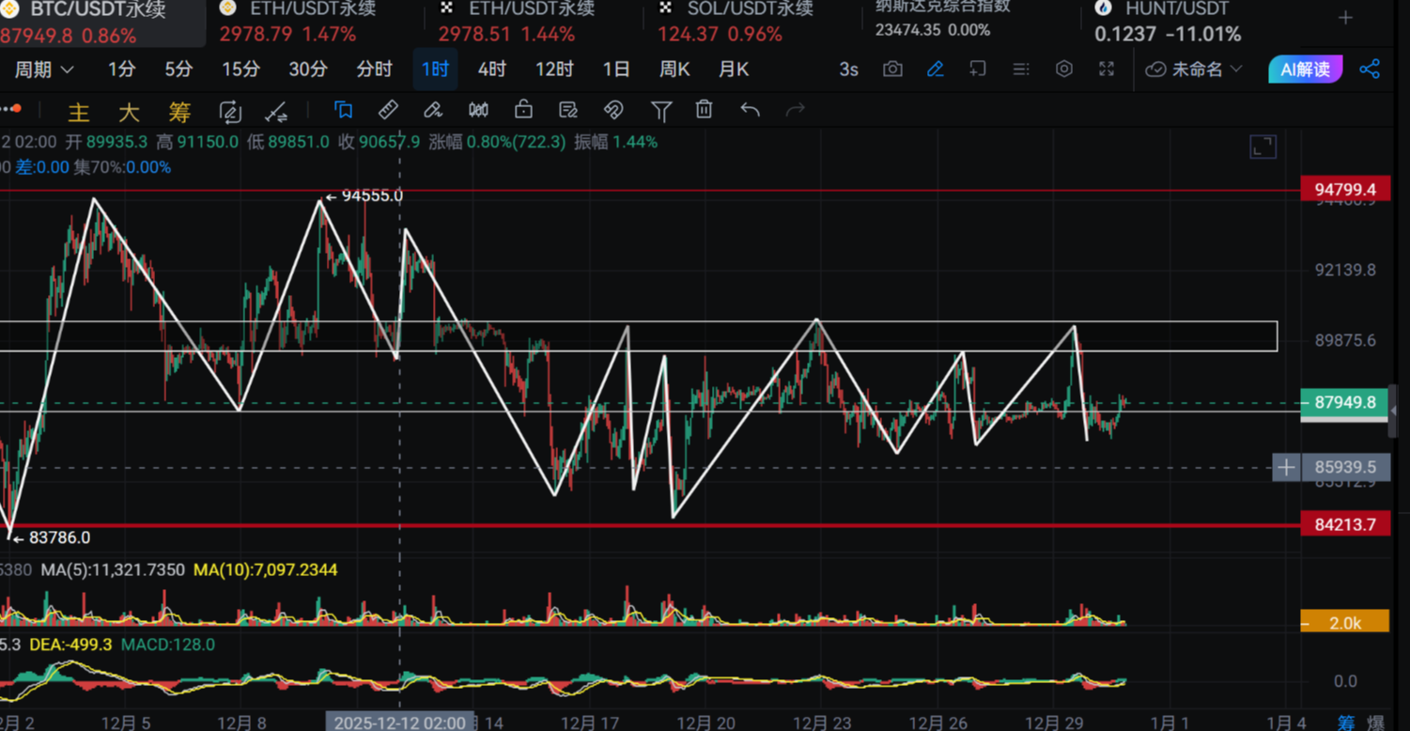Toggle the 筹 chip distribution indicator
Image resolution: width=1410 pixels, height=731 pixels.
tap(178, 110)
